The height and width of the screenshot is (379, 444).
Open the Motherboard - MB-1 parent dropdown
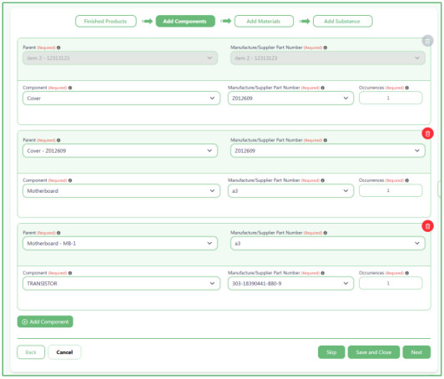[x=120, y=243]
